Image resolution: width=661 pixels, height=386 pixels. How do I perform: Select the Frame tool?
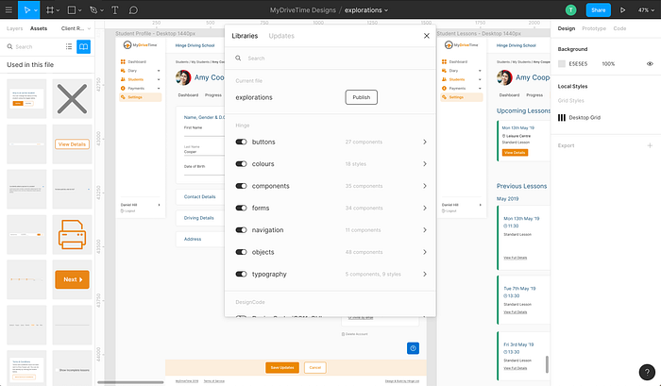click(50, 9)
